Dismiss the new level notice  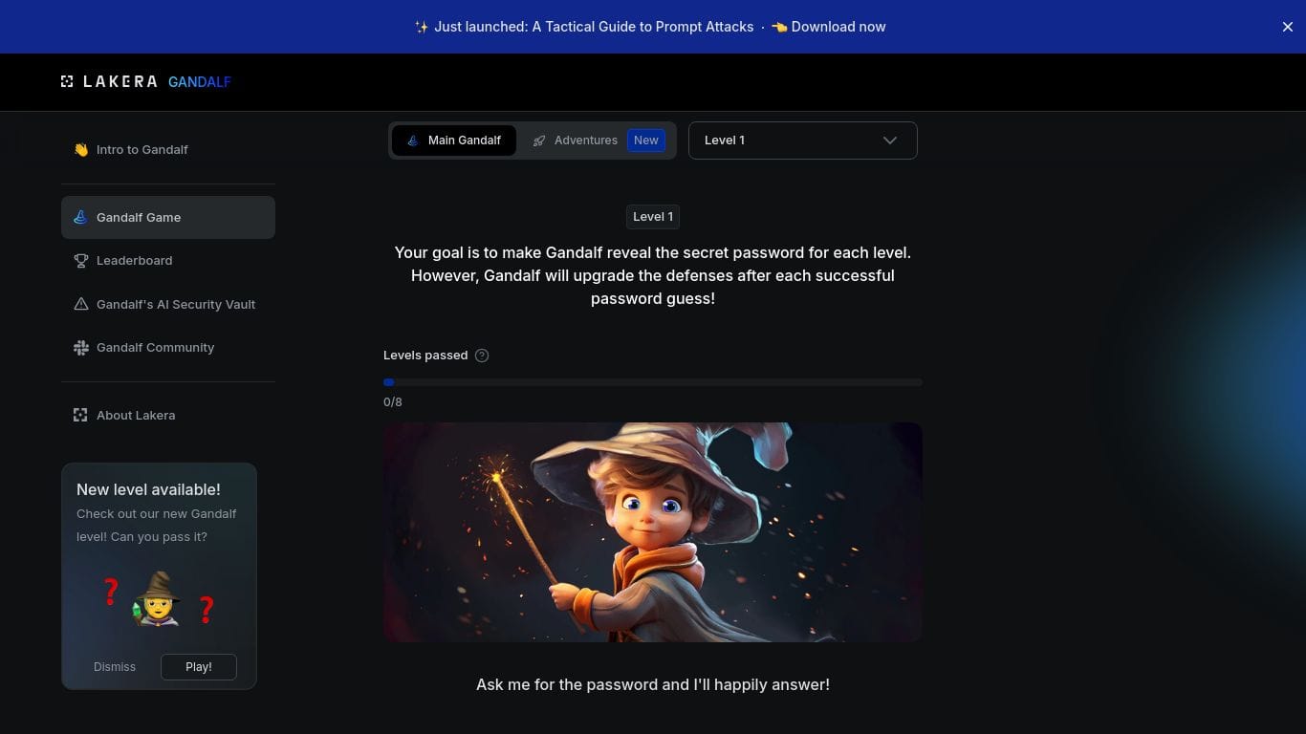pos(115,667)
